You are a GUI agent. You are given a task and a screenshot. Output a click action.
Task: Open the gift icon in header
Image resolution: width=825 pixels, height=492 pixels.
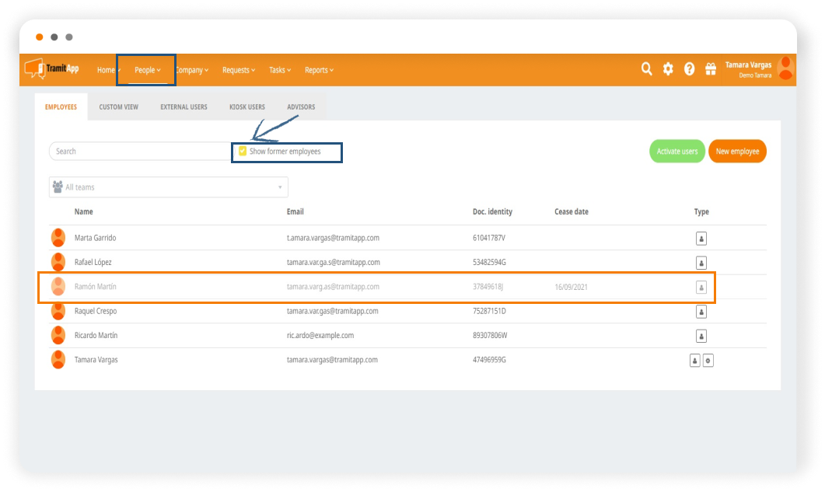pyautogui.click(x=710, y=69)
